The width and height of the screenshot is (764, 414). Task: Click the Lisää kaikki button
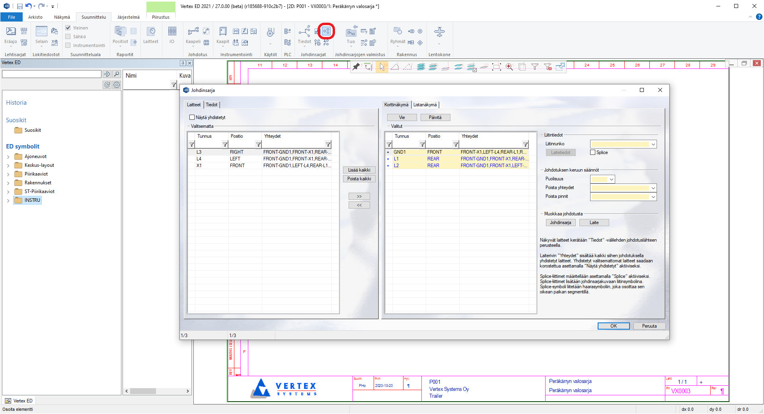[x=359, y=170]
